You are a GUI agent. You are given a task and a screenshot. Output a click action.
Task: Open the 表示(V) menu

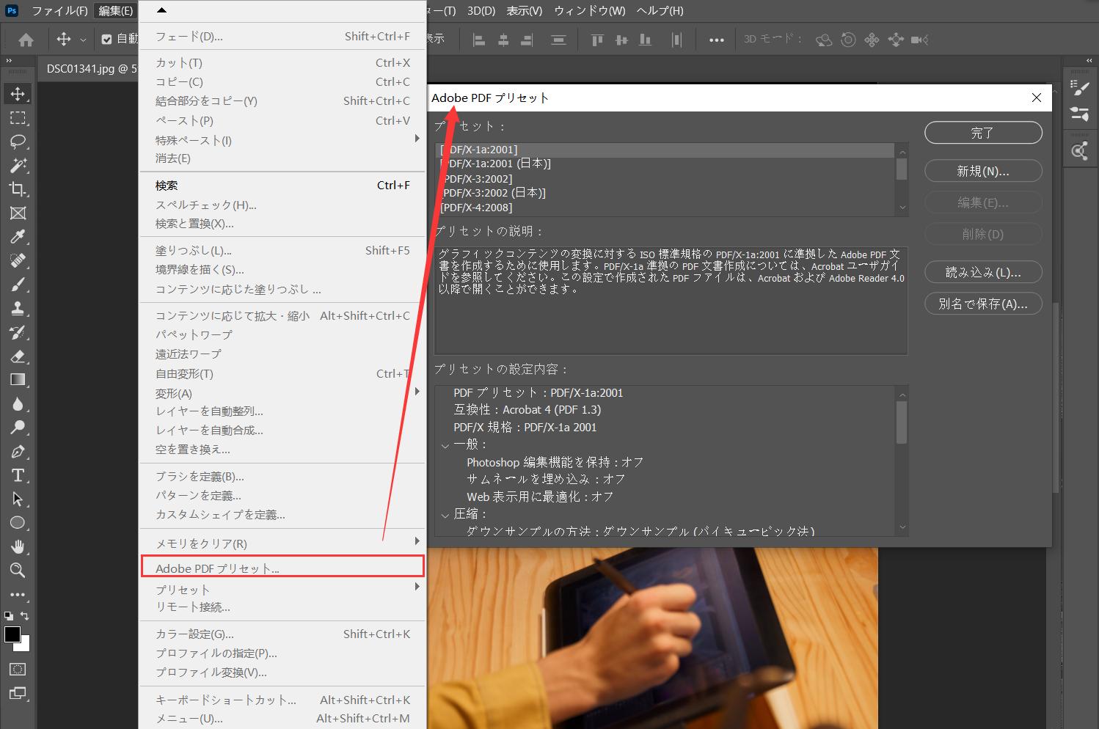point(525,10)
